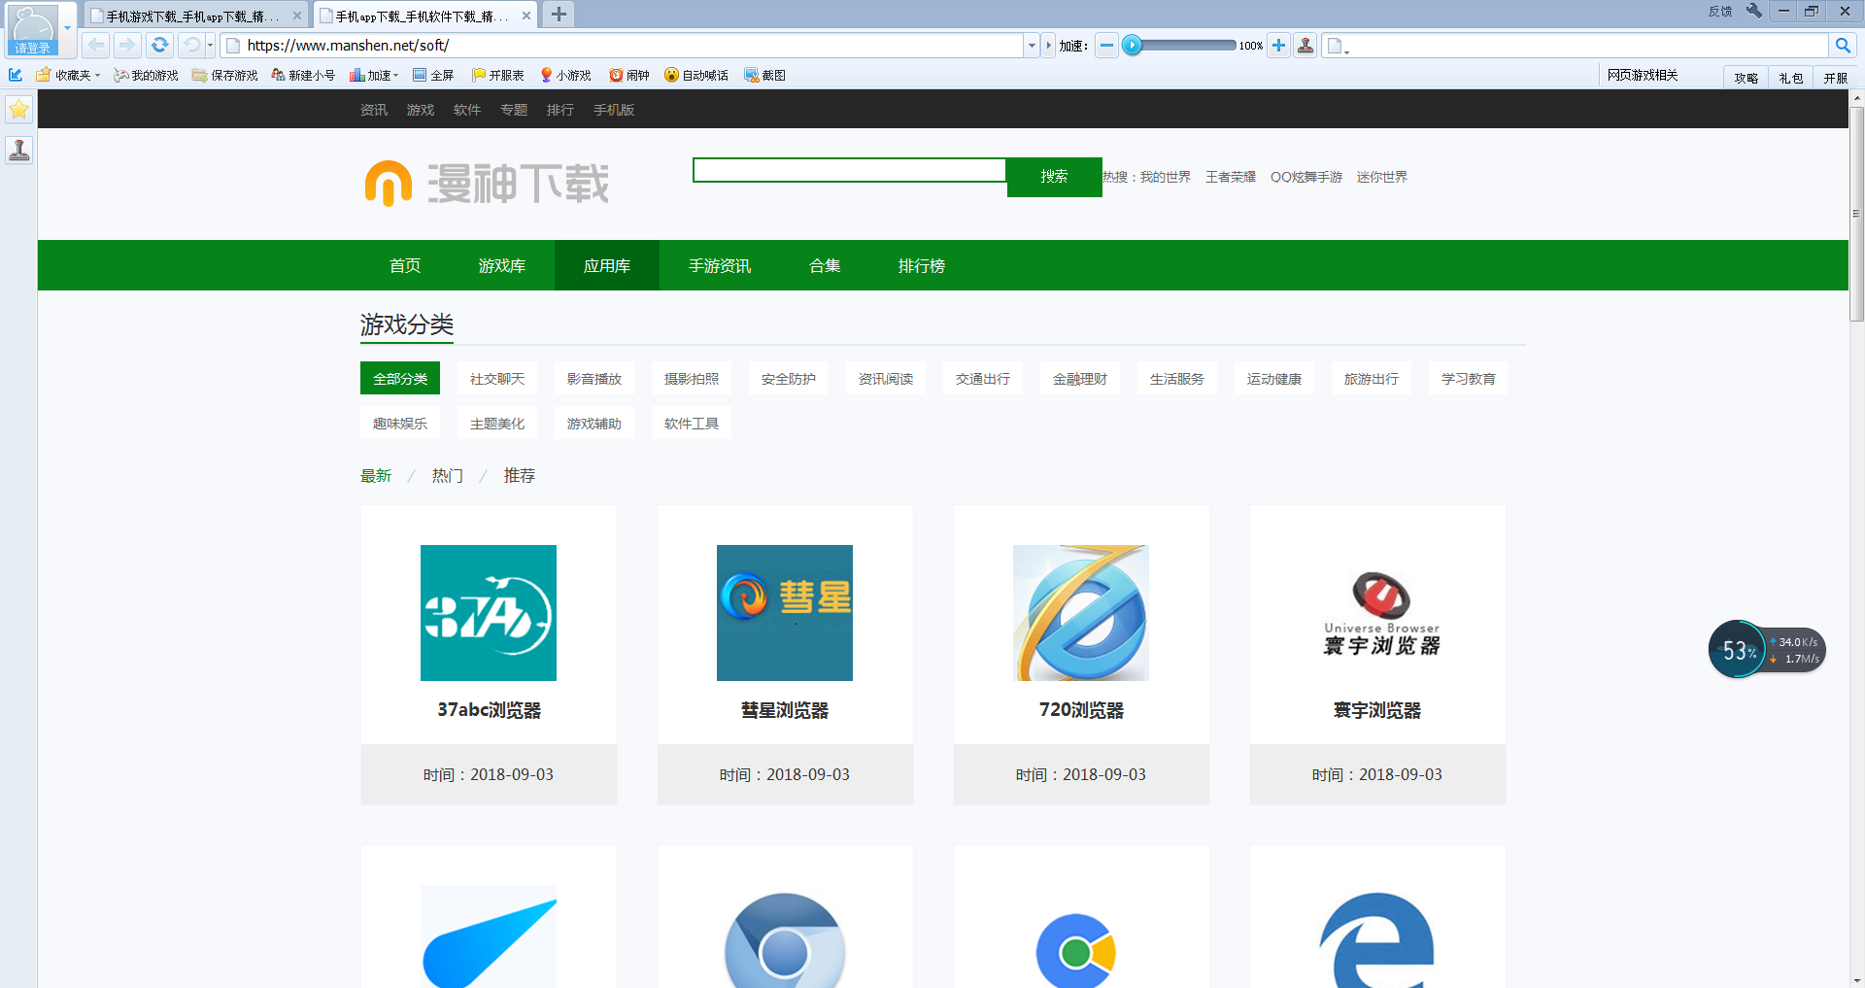Image resolution: width=1865 pixels, height=988 pixels.
Task: Filter by 学习教育 category
Action: click(x=1469, y=379)
